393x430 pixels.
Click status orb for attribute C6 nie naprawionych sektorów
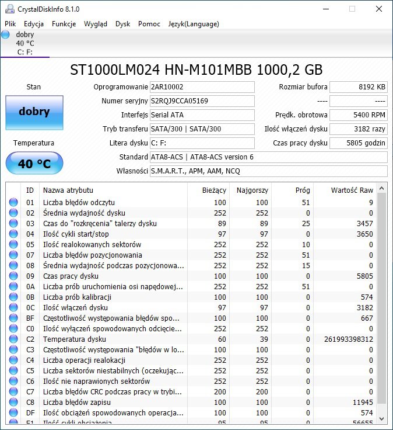pyautogui.click(x=13, y=381)
